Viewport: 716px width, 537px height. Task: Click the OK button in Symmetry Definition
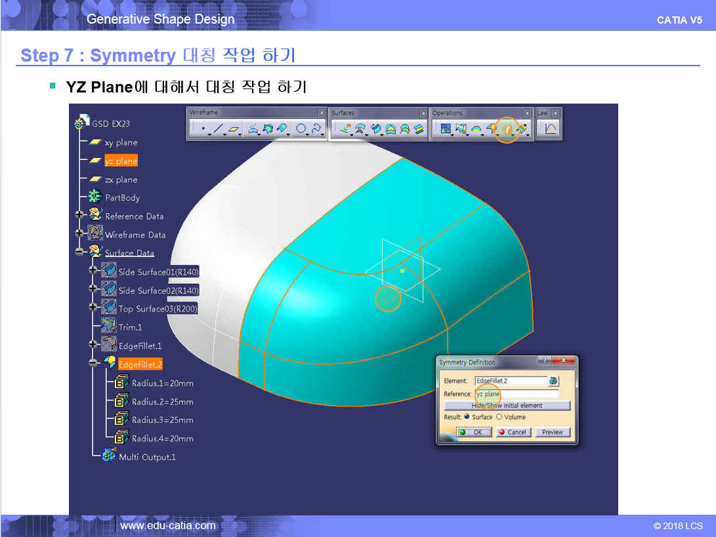(x=473, y=432)
